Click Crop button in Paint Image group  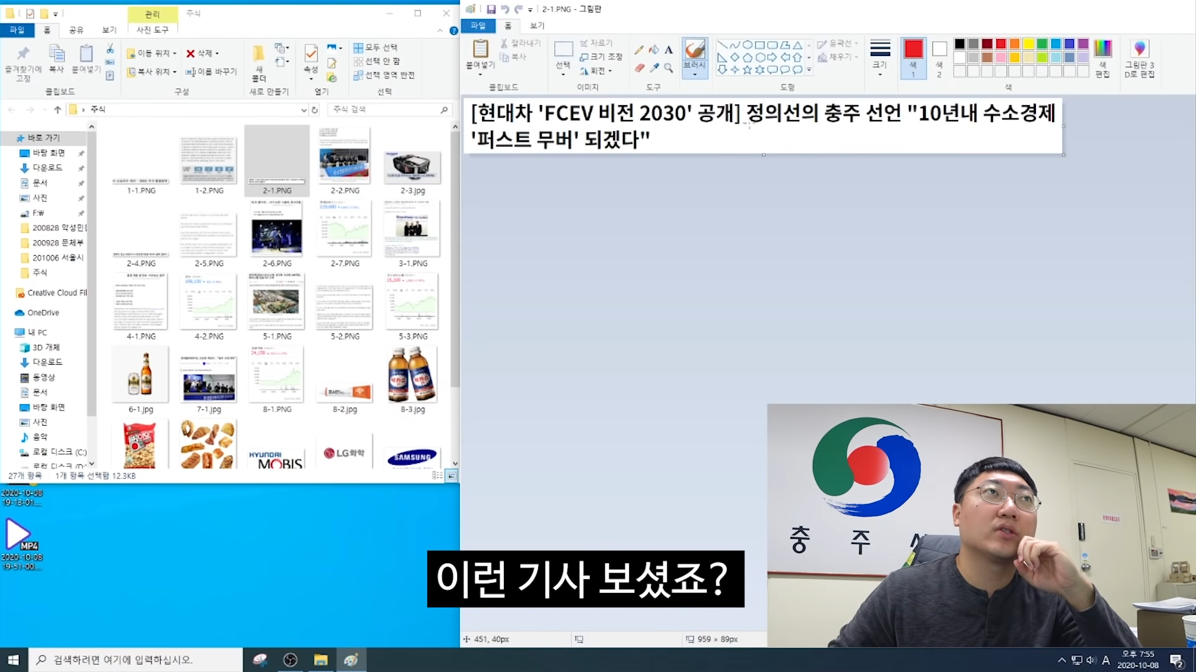coord(596,43)
